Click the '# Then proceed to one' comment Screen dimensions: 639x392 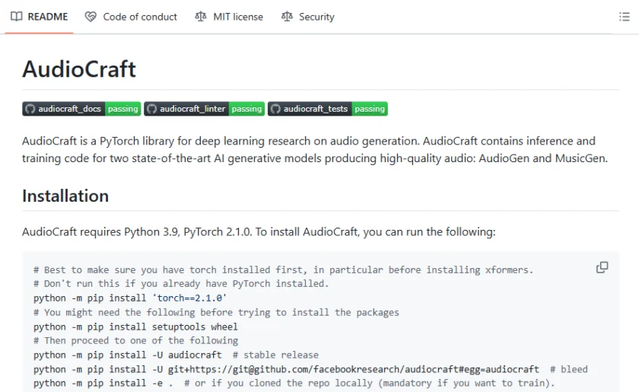(x=135, y=340)
